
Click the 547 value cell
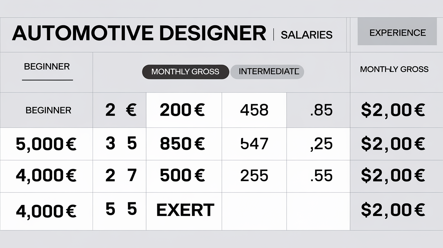click(x=254, y=144)
